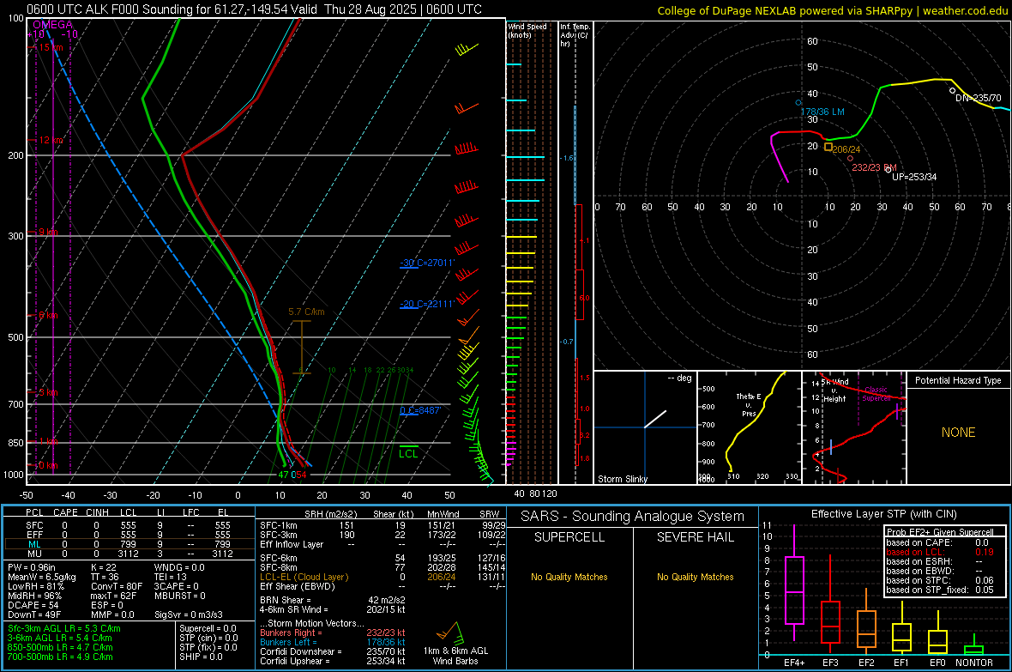Click the DCAPE = 54 value

33,605
